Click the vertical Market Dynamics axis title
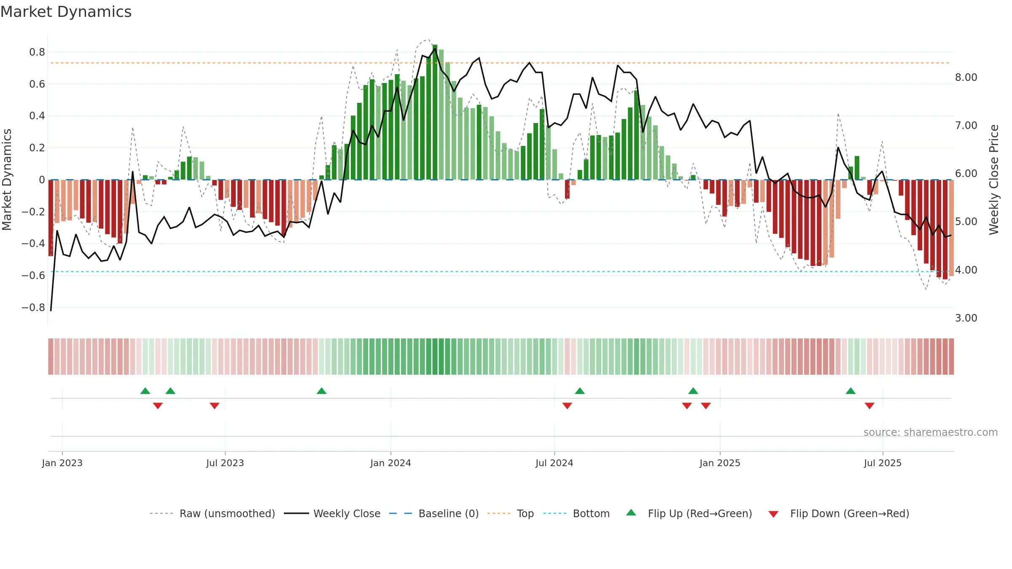Viewport: 1012px width, 569px height. click(x=7, y=180)
